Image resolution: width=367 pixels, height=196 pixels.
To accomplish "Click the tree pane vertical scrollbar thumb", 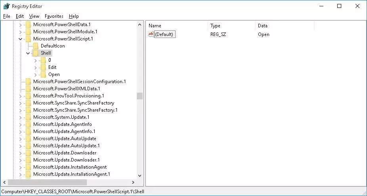I will coord(140,96).
